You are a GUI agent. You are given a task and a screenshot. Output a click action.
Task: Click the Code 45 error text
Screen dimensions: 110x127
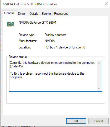click(x=16, y=66)
